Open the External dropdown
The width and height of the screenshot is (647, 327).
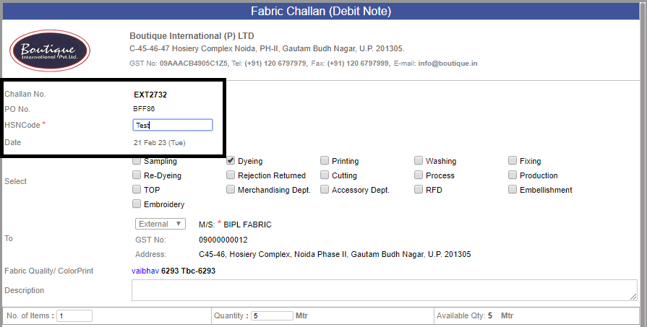click(160, 224)
